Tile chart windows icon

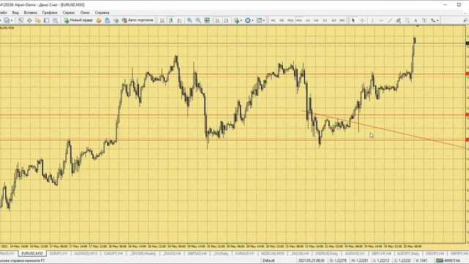[x=207, y=20]
